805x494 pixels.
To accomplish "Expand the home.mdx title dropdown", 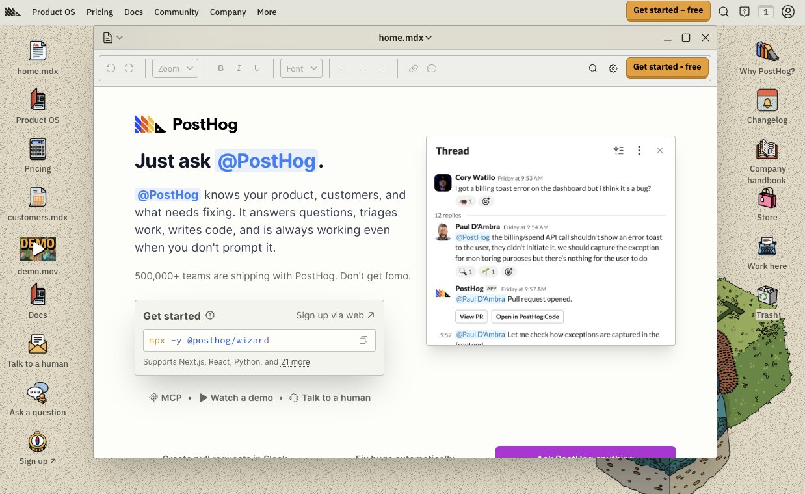I will [405, 38].
